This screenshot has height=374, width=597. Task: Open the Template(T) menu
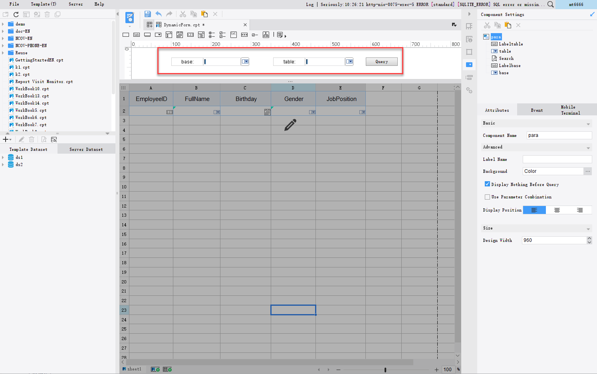tap(43, 4)
